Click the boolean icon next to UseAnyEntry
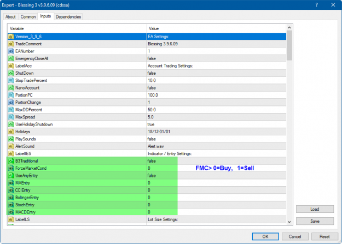 11,175
